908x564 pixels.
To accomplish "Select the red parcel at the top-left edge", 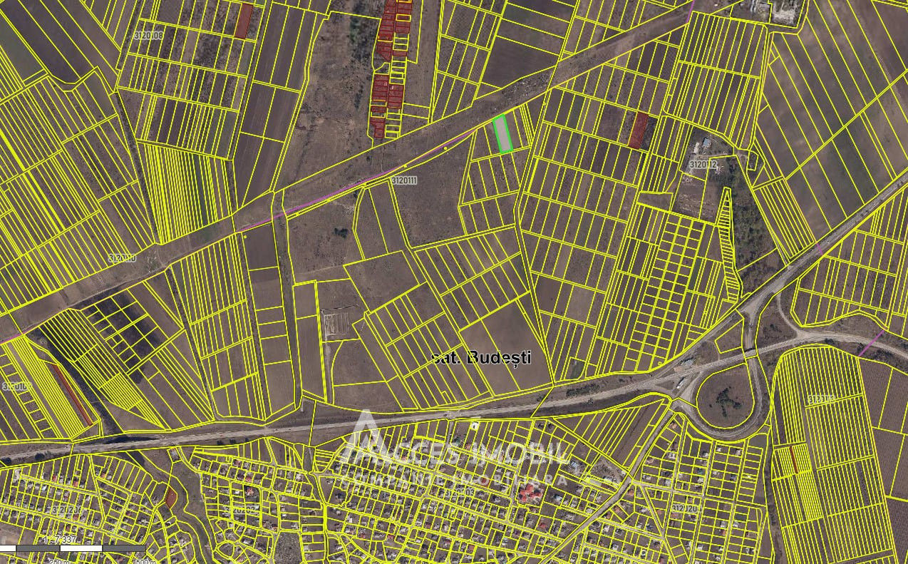I will tap(244, 21).
